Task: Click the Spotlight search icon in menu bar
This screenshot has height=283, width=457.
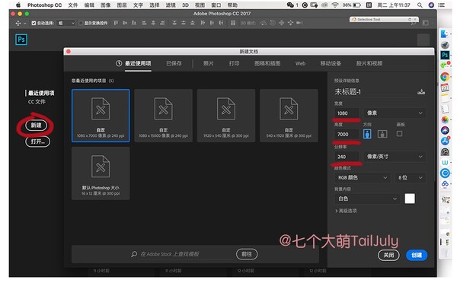Action: click(420, 5)
